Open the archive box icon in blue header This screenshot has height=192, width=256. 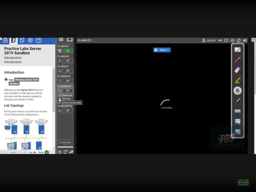coord(5,40)
